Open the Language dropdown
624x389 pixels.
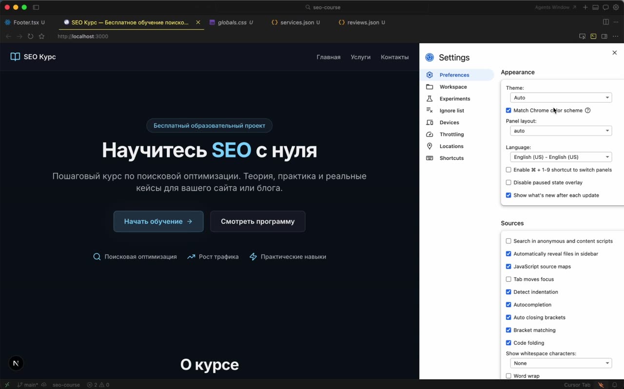[x=561, y=157]
